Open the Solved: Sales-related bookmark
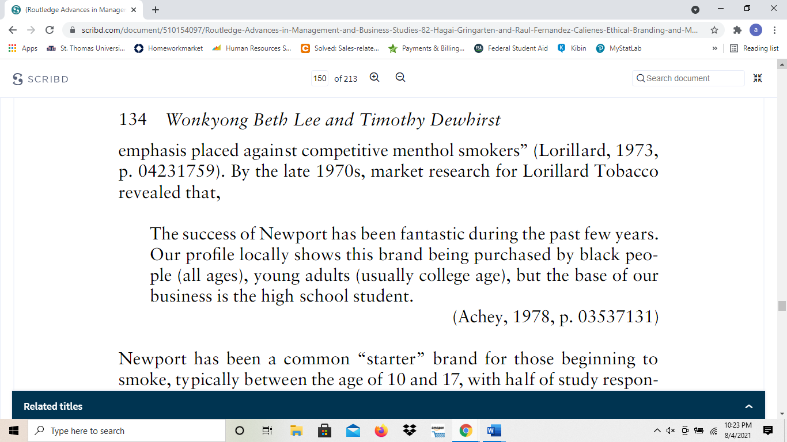The width and height of the screenshot is (787, 442). (340, 48)
